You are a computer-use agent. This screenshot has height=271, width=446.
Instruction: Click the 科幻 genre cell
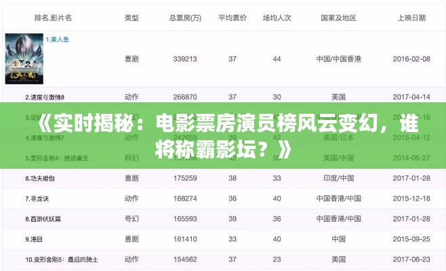[131, 158]
